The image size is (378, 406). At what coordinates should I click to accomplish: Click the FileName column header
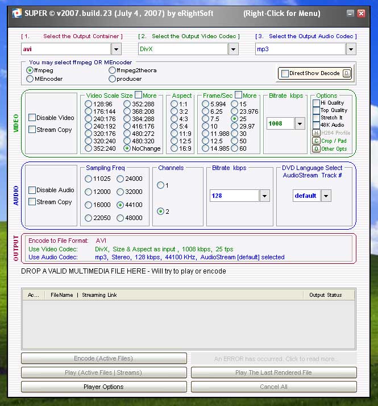click(x=61, y=295)
